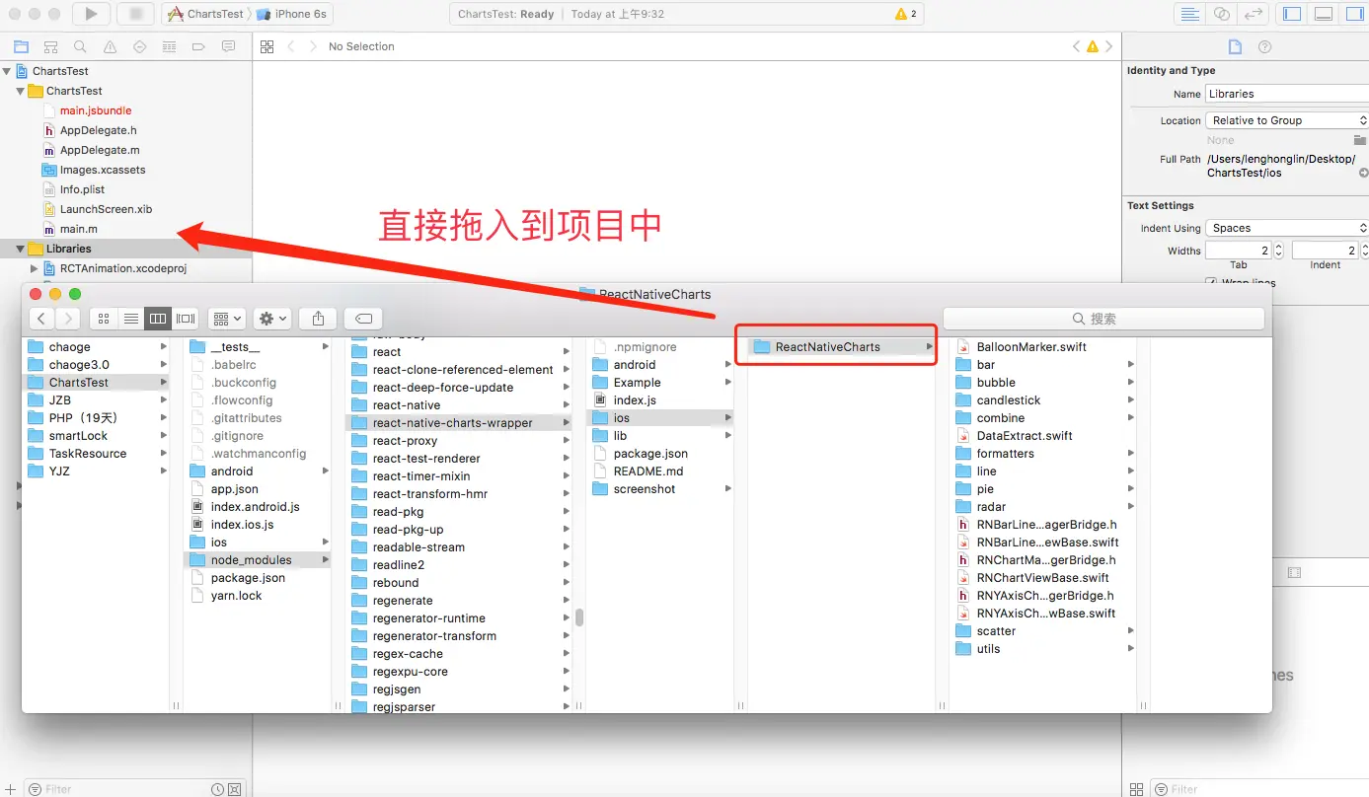Select main.jsbundle in project navigator

96,110
